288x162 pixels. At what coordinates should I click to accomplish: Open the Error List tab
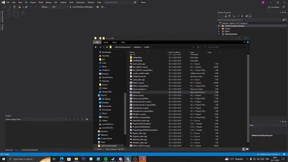pos(9,150)
